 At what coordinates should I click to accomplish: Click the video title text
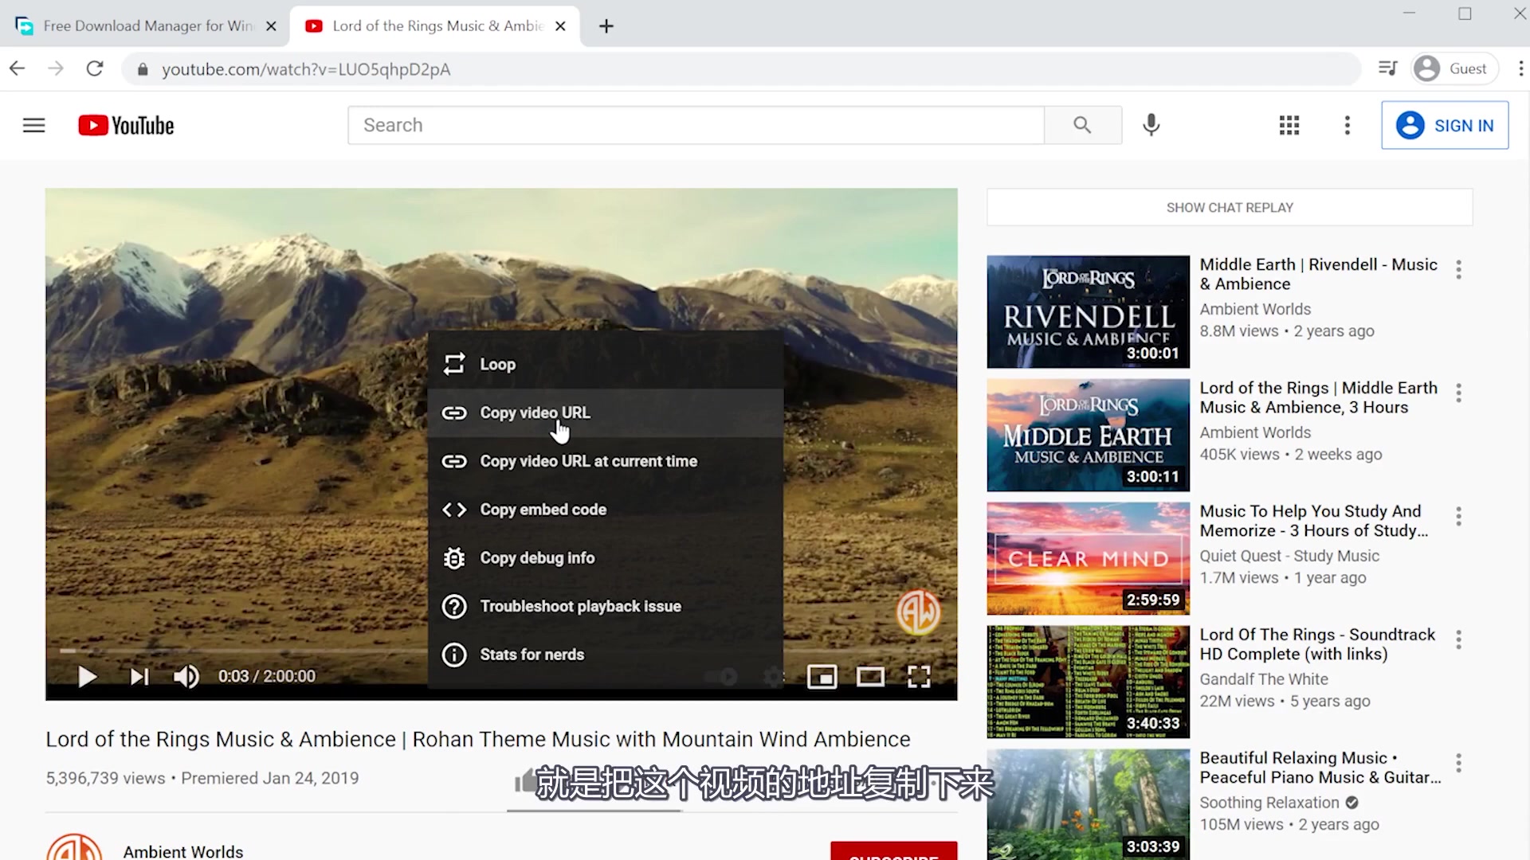tap(478, 739)
